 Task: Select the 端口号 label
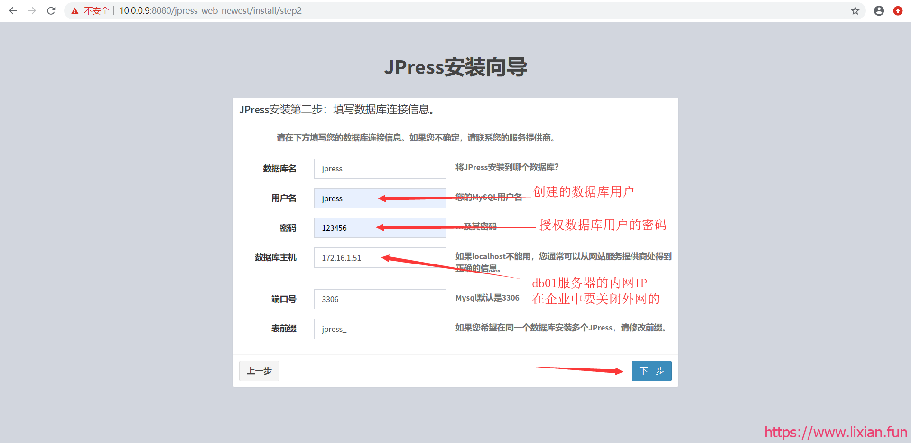(284, 299)
